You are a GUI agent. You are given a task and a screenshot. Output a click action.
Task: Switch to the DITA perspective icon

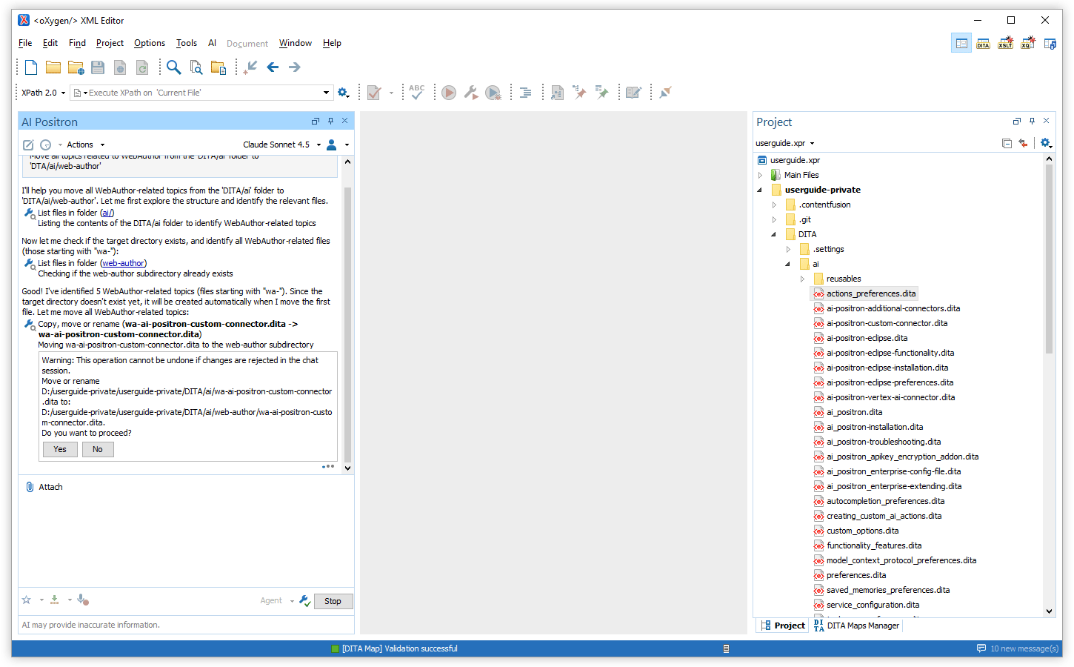[983, 44]
